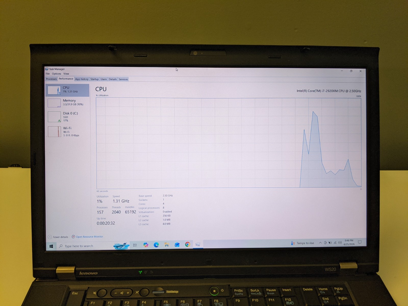The height and width of the screenshot is (306, 408).
Task: Switch to the Processes tab
Action: point(51,79)
